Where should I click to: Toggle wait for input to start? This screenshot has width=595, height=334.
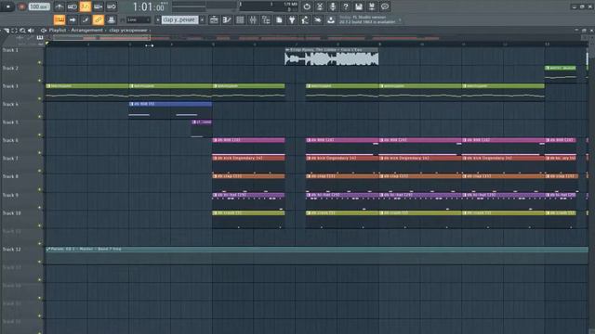click(x=73, y=6)
